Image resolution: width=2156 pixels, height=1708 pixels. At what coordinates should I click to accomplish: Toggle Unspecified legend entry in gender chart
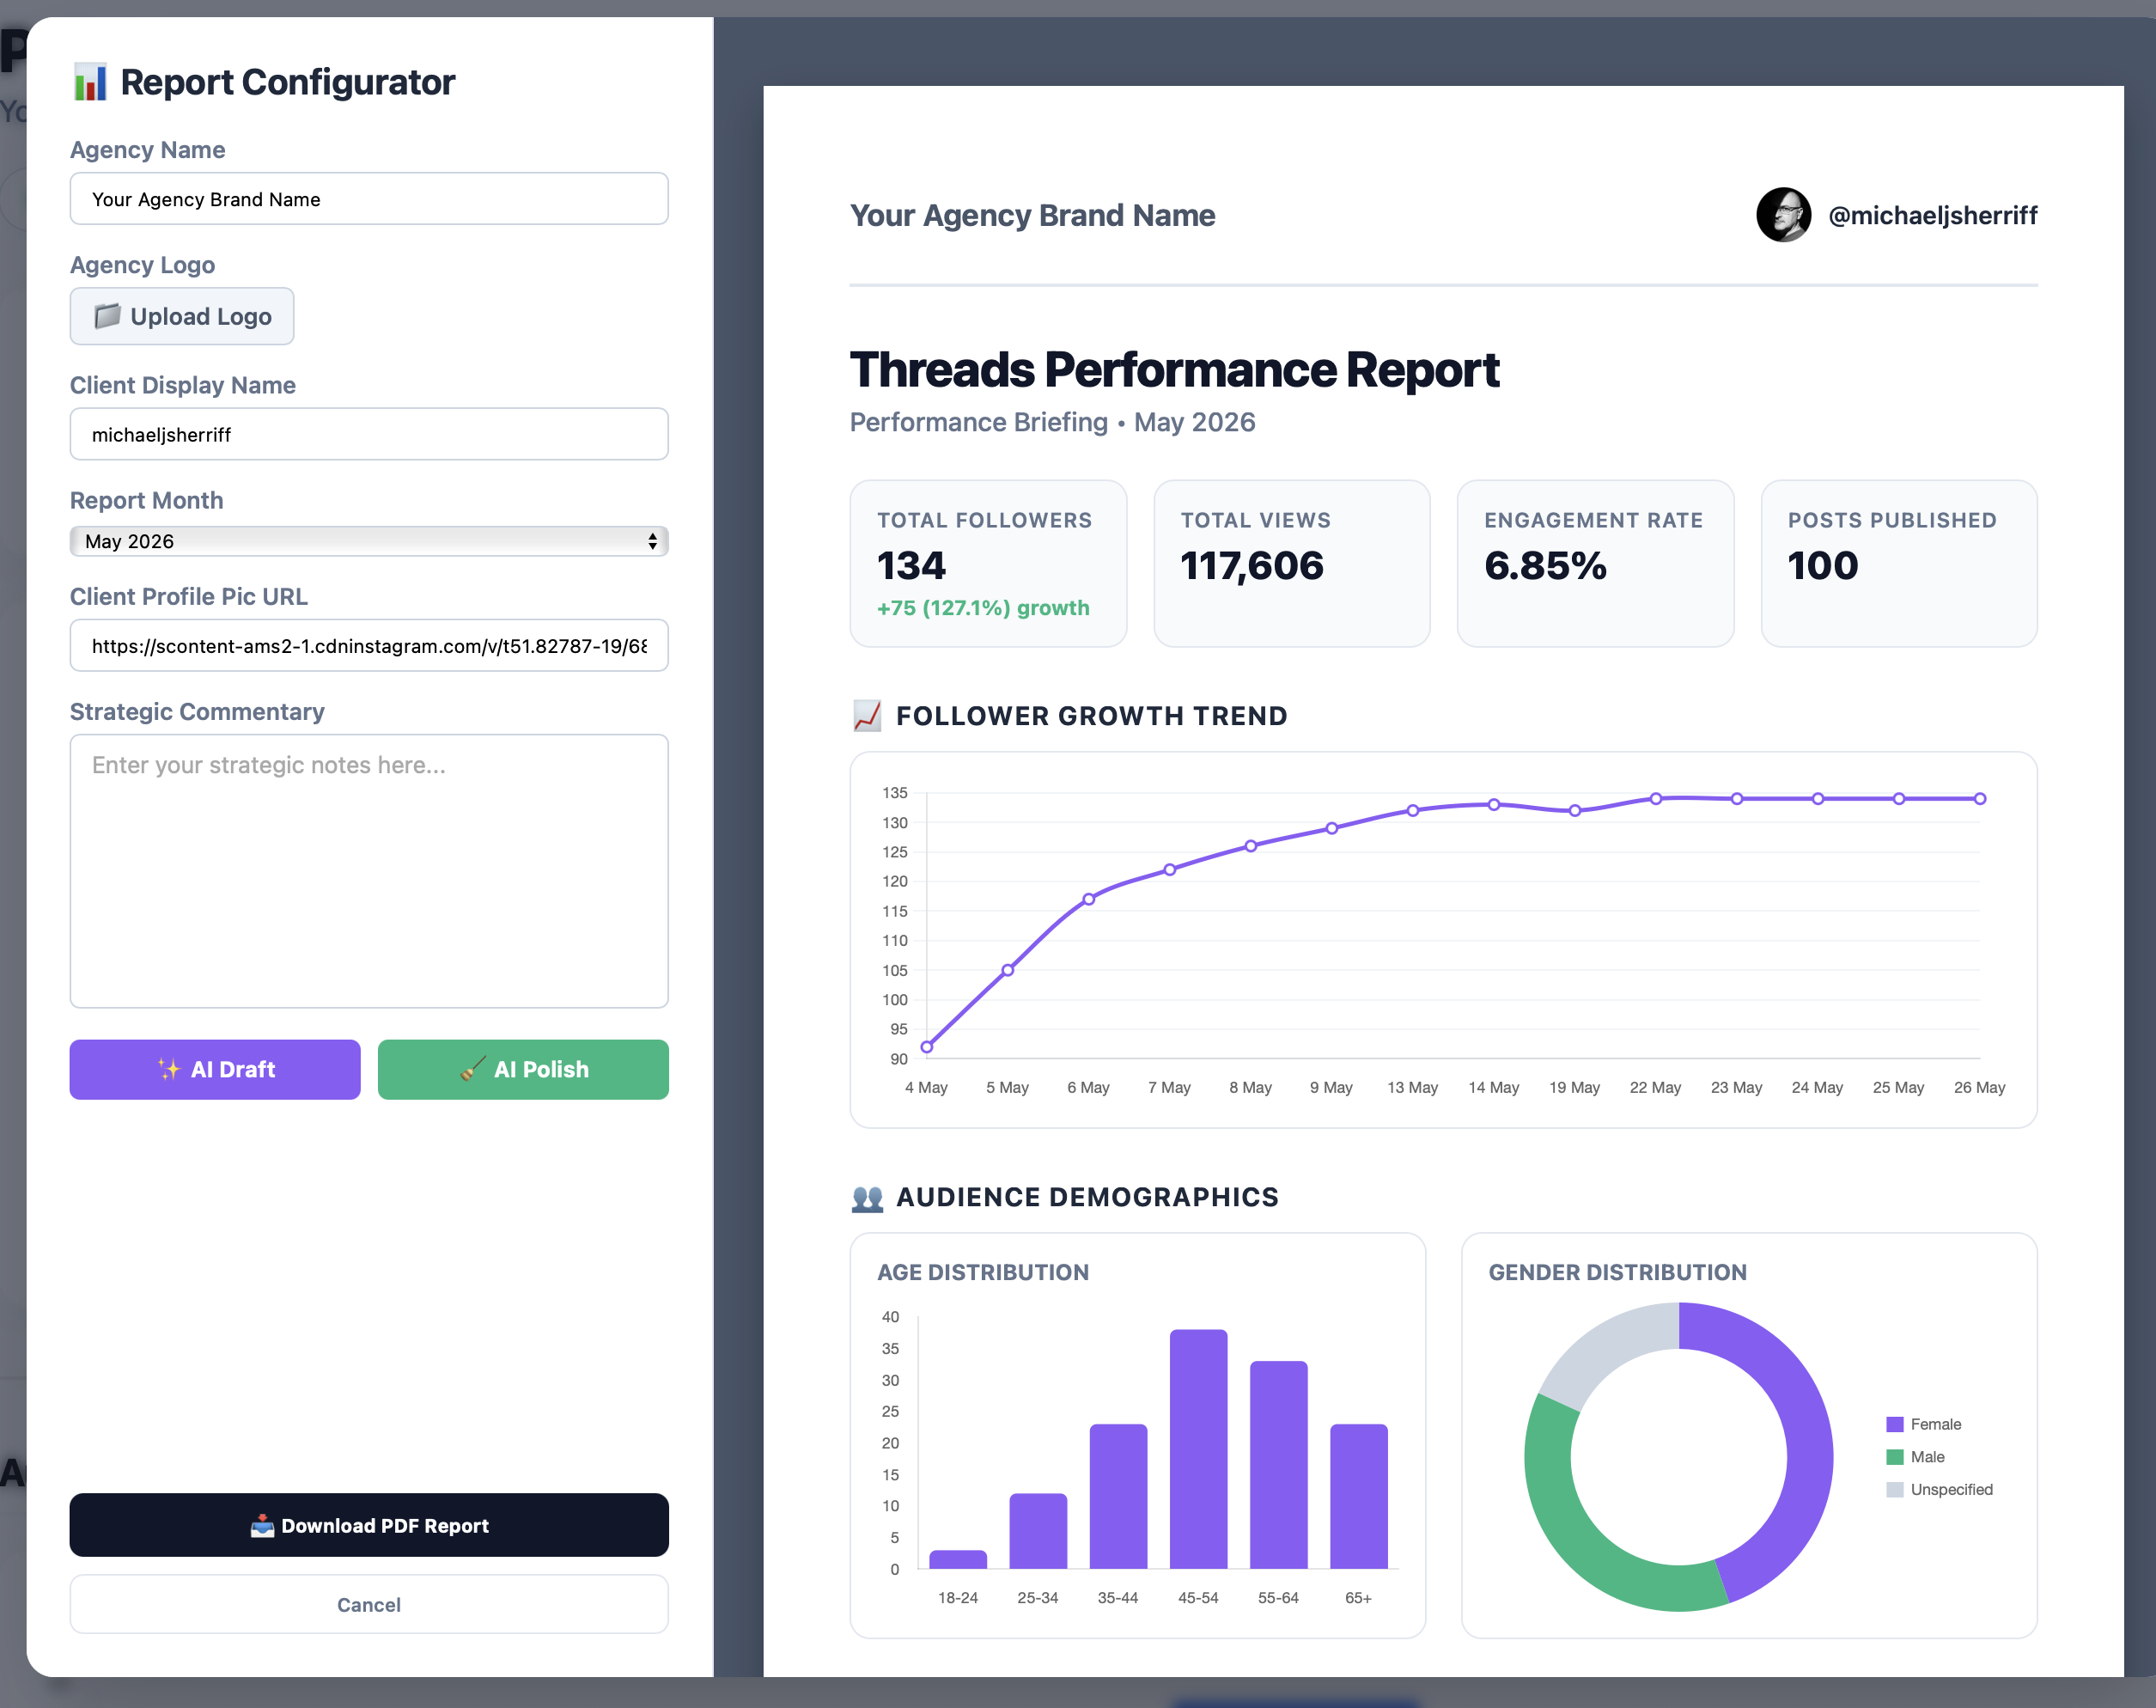tap(1939, 1489)
